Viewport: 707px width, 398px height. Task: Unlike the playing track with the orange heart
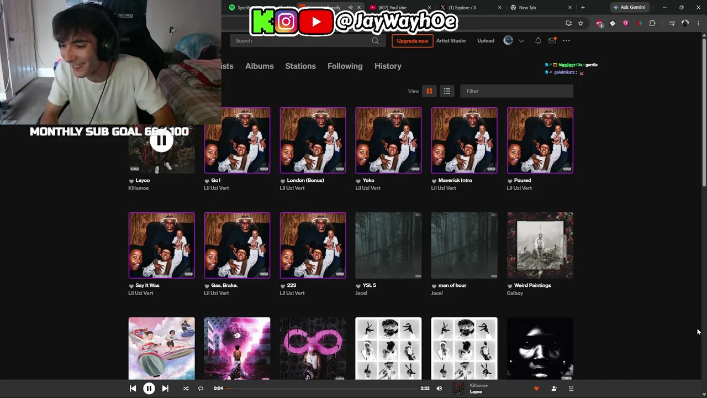pos(536,389)
